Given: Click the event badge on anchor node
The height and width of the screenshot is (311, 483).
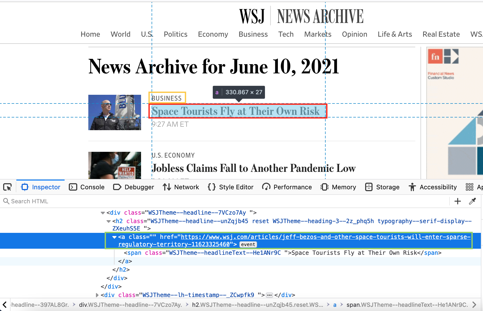Looking at the screenshot, I should point(248,244).
